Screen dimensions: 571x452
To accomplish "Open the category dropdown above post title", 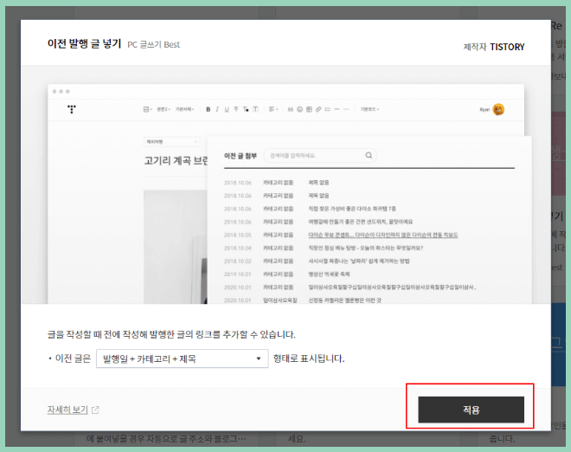I will click(x=172, y=141).
